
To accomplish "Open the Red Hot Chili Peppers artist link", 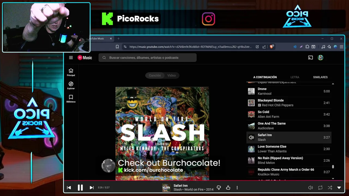I will [278, 105].
